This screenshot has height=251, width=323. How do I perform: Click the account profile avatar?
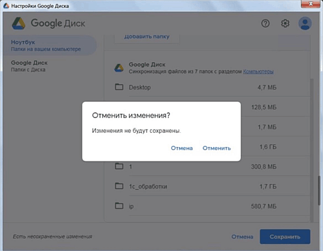(x=305, y=23)
